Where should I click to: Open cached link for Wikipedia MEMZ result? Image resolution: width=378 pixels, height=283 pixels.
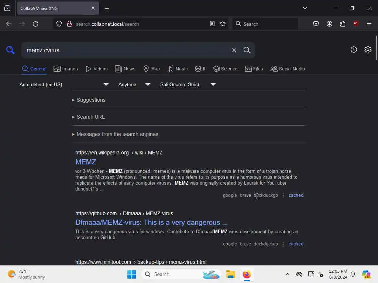(296, 195)
